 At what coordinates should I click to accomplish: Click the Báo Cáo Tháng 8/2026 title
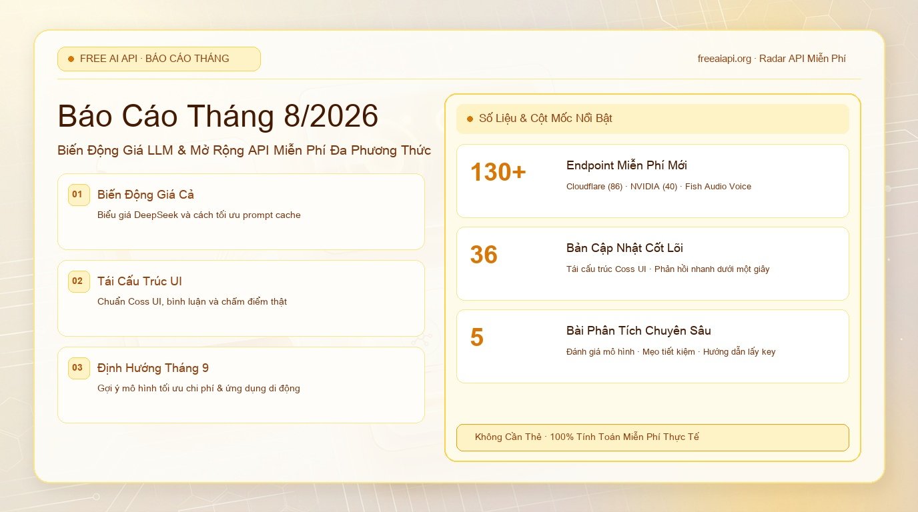click(218, 116)
